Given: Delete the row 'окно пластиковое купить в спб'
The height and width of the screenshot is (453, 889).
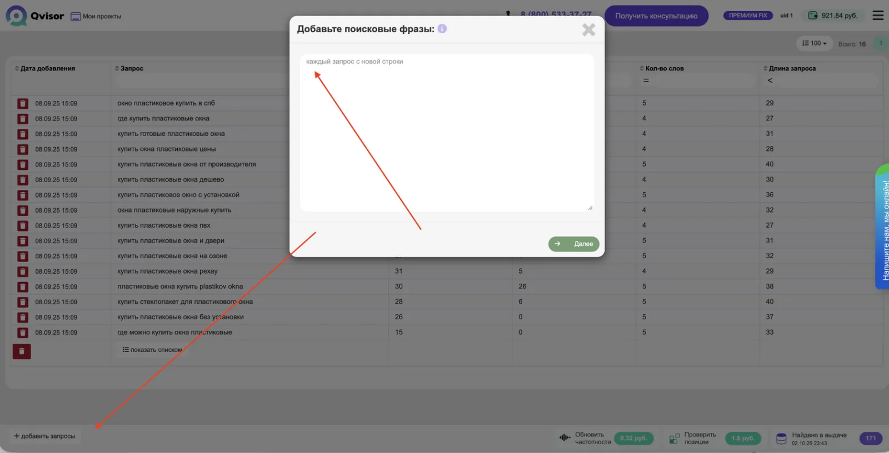Looking at the screenshot, I should click(23, 103).
